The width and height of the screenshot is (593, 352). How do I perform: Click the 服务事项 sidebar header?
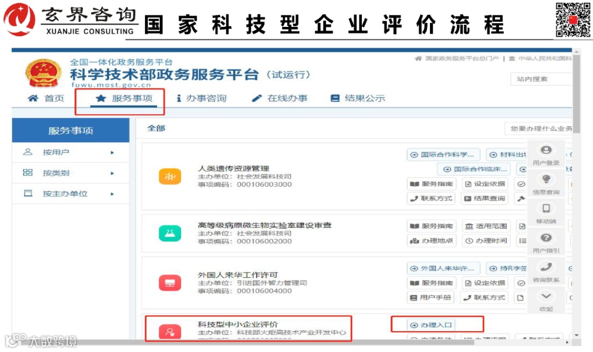70,131
